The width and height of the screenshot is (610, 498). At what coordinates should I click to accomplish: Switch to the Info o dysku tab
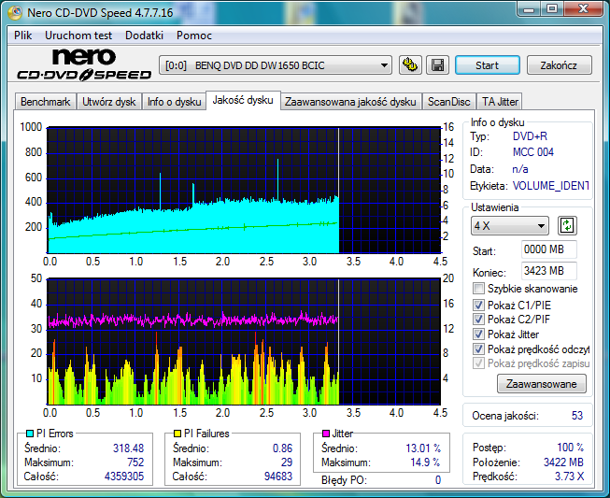point(174,102)
